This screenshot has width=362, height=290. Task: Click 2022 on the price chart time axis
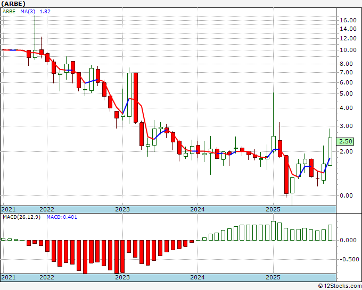pos(47,209)
